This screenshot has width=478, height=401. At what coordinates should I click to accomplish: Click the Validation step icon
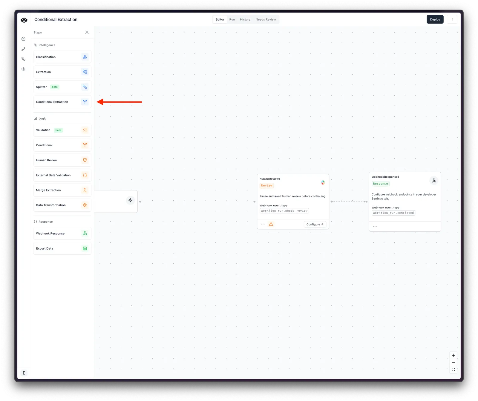click(x=85, y=130)
